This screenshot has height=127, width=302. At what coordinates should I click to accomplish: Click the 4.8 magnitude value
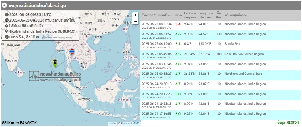point(178,64)
